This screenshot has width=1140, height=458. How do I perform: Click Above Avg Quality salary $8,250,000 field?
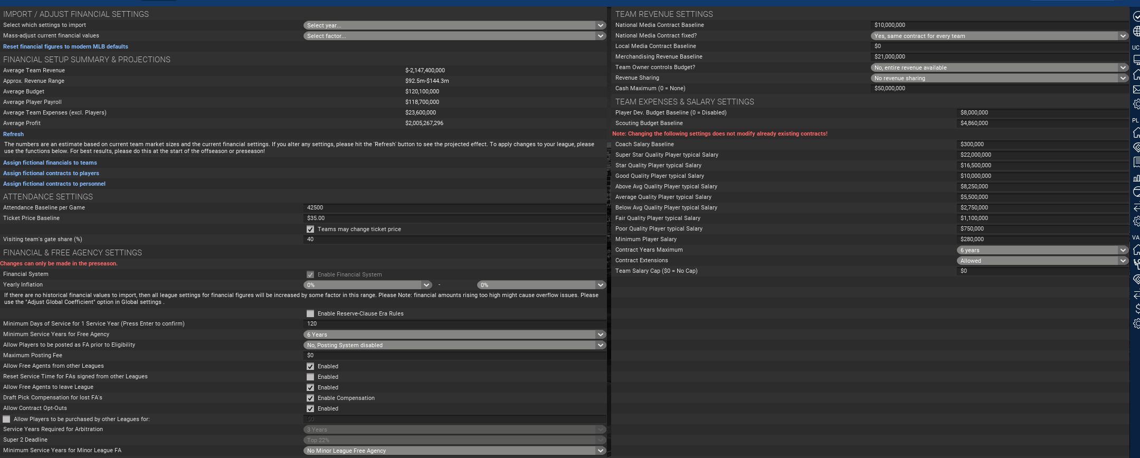click(x=1042, y=186)
